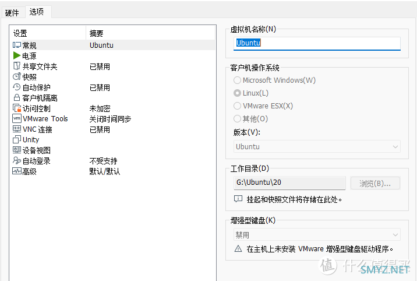Image resolution: width=417 pixels, height=281 pixels.
Task: Click the 常规 general settings icon
Action: click(x=17, y=45)
